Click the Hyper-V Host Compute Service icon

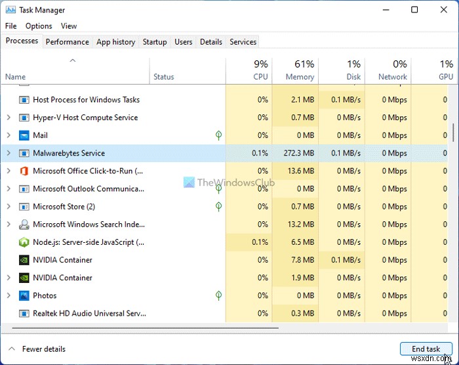coord(24,118)
